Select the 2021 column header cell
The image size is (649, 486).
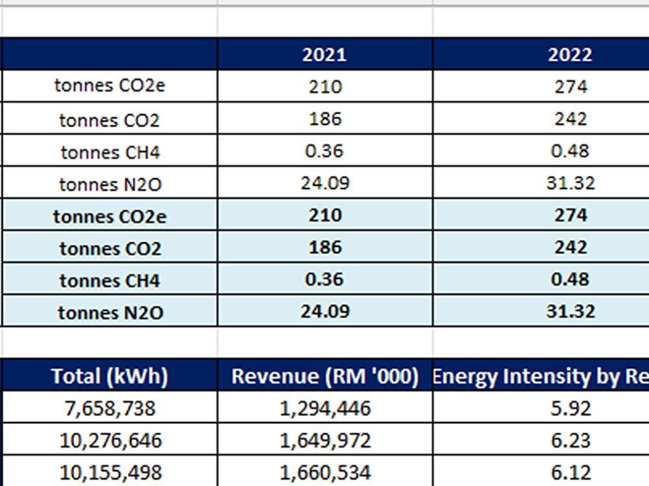(x=325, y=54)
